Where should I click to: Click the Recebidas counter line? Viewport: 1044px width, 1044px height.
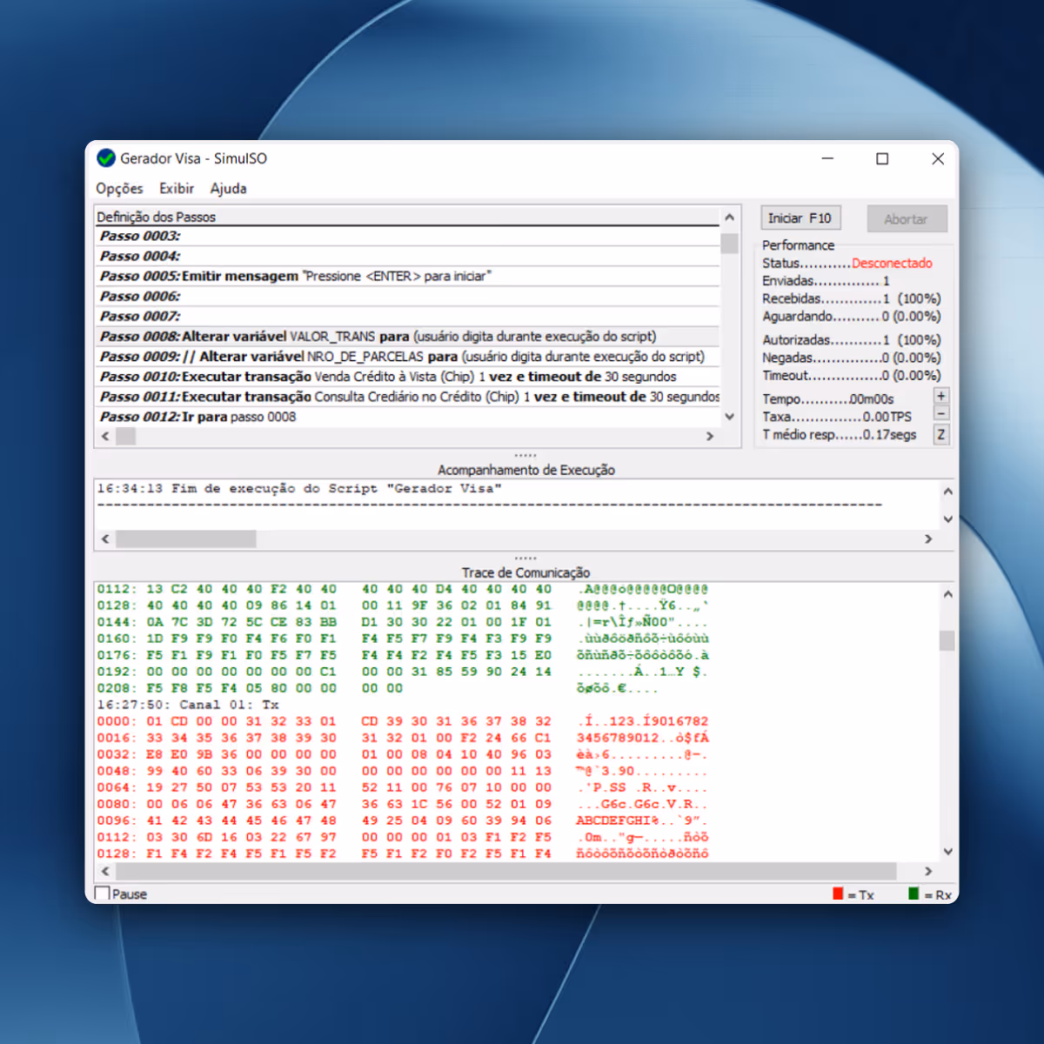pos(852,298)
